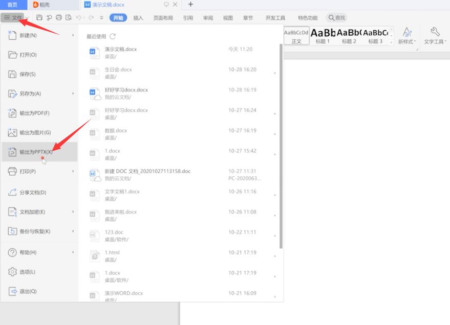Choose 输出为PDF(F) menu entry
The height and width of the screenshot is (325, 450).
(39, 113)
